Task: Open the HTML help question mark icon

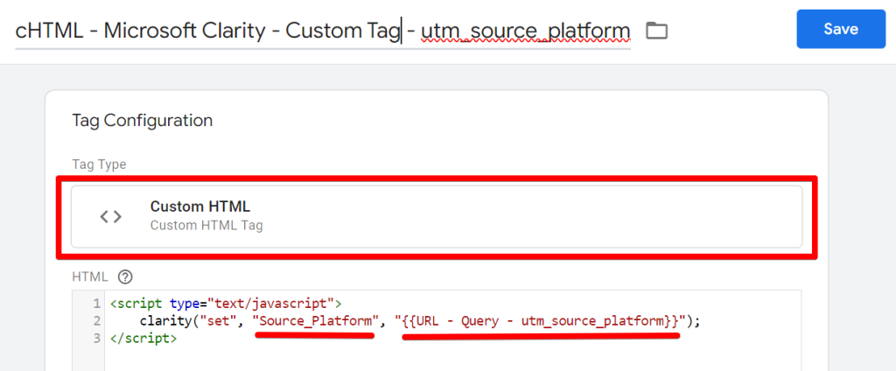Action: click(x=124, y=277)
